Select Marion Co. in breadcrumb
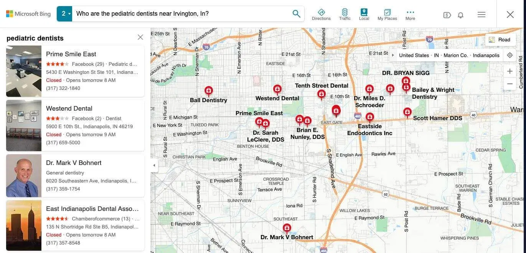The image size is (526, 253). coord(456,55)
